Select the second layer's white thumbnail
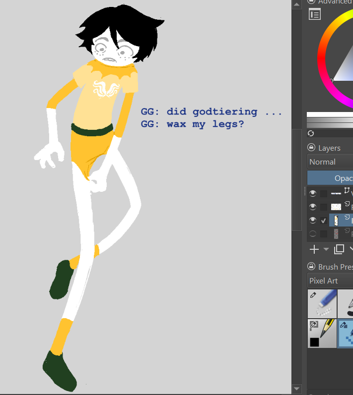353x395 pixels. click(336, 207)
